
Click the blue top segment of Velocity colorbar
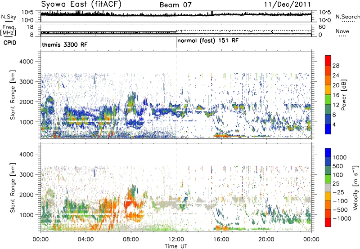(328, 153)
